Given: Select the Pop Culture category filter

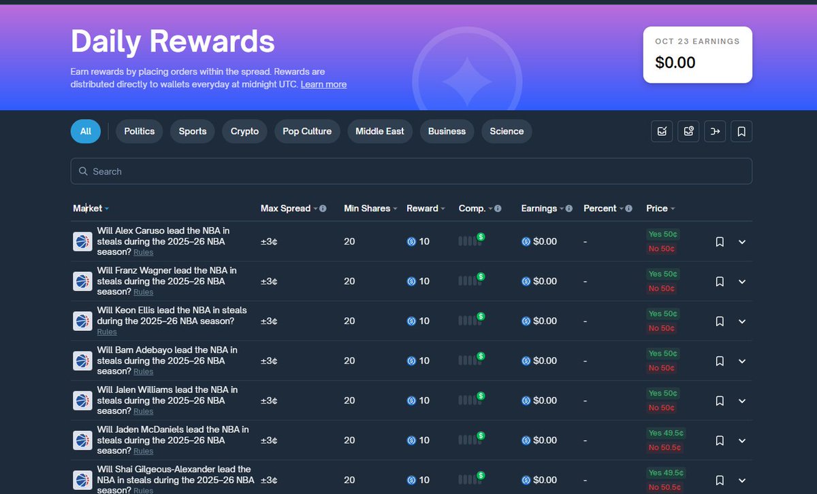Looking at the screenshot, I should tap(307, 131).
